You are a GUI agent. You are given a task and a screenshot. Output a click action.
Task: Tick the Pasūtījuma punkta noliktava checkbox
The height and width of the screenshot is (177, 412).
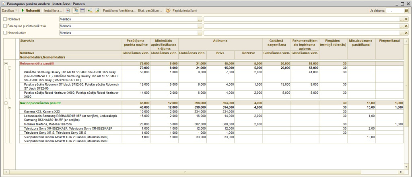tap(5, 26)
